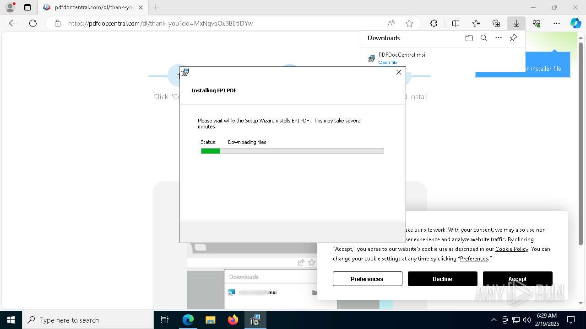Open the Copilot sidebar icon
586x329 pixels.
coord(575,23)
